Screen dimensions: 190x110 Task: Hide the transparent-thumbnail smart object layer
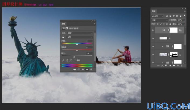153,38
